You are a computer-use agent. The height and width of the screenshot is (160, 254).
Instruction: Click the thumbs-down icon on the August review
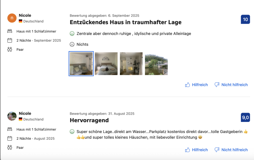click(217, 150)
